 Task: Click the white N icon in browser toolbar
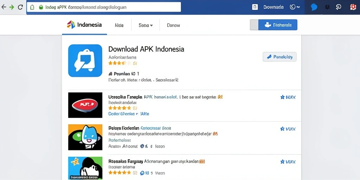[x=255, y=7]
